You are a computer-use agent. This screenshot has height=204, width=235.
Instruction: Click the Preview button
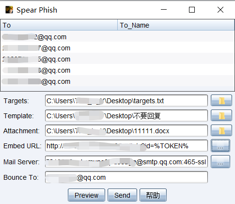(86, 195)
